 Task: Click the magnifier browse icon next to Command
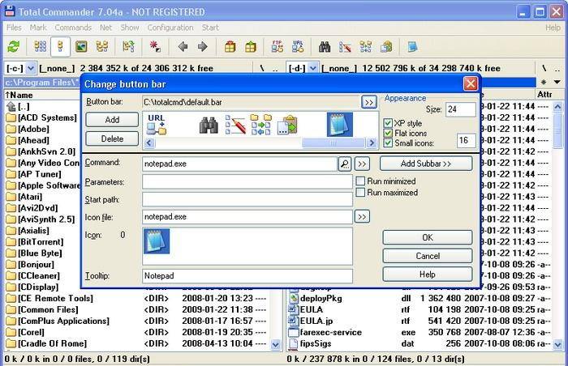click(x=345, y=164)
